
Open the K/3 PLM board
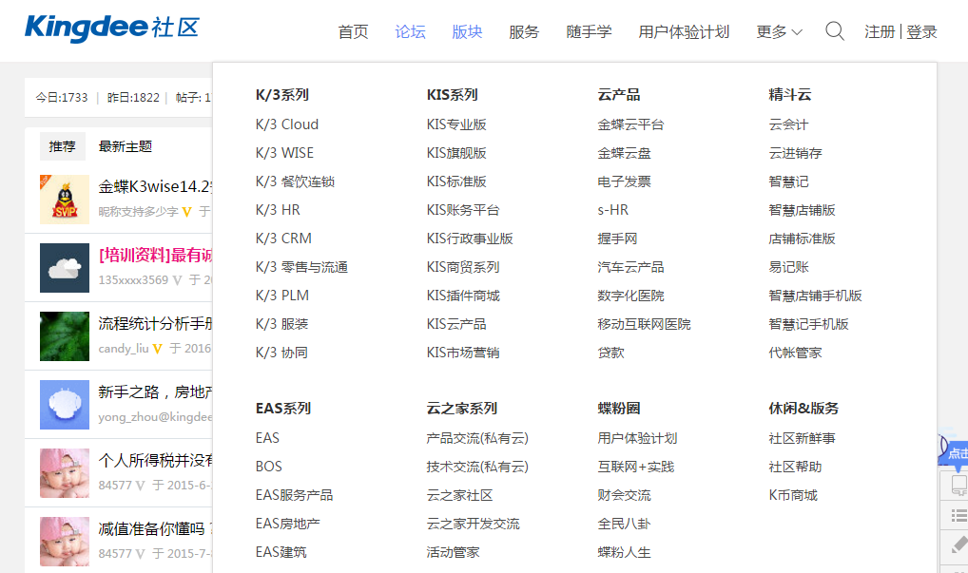click(x=282, y=296)
